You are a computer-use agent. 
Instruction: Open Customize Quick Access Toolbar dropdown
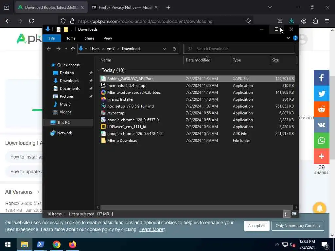point(72,29)
